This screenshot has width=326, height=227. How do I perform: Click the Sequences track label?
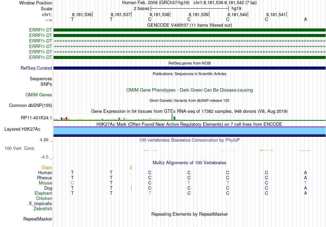click(41, 79)
